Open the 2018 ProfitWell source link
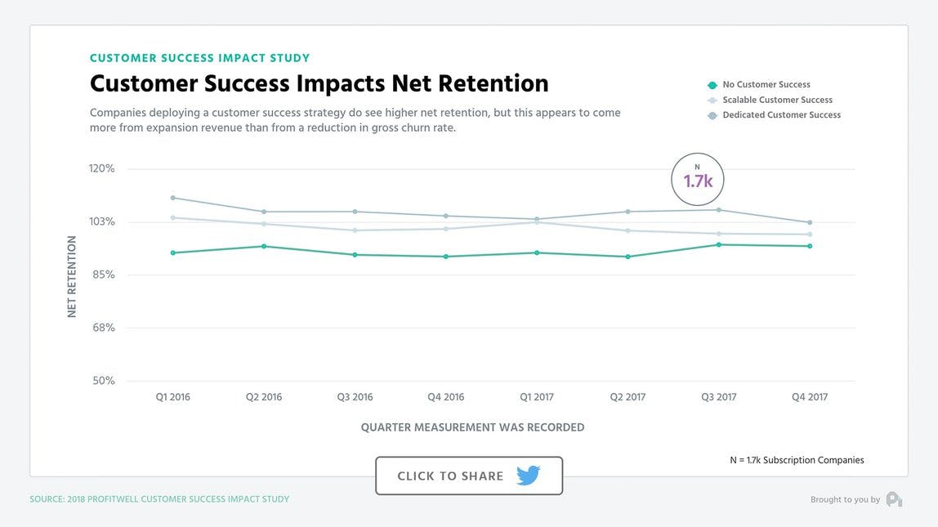Image resolution: width=938 pixels, height=527 pixels. (x=159, y=498)
